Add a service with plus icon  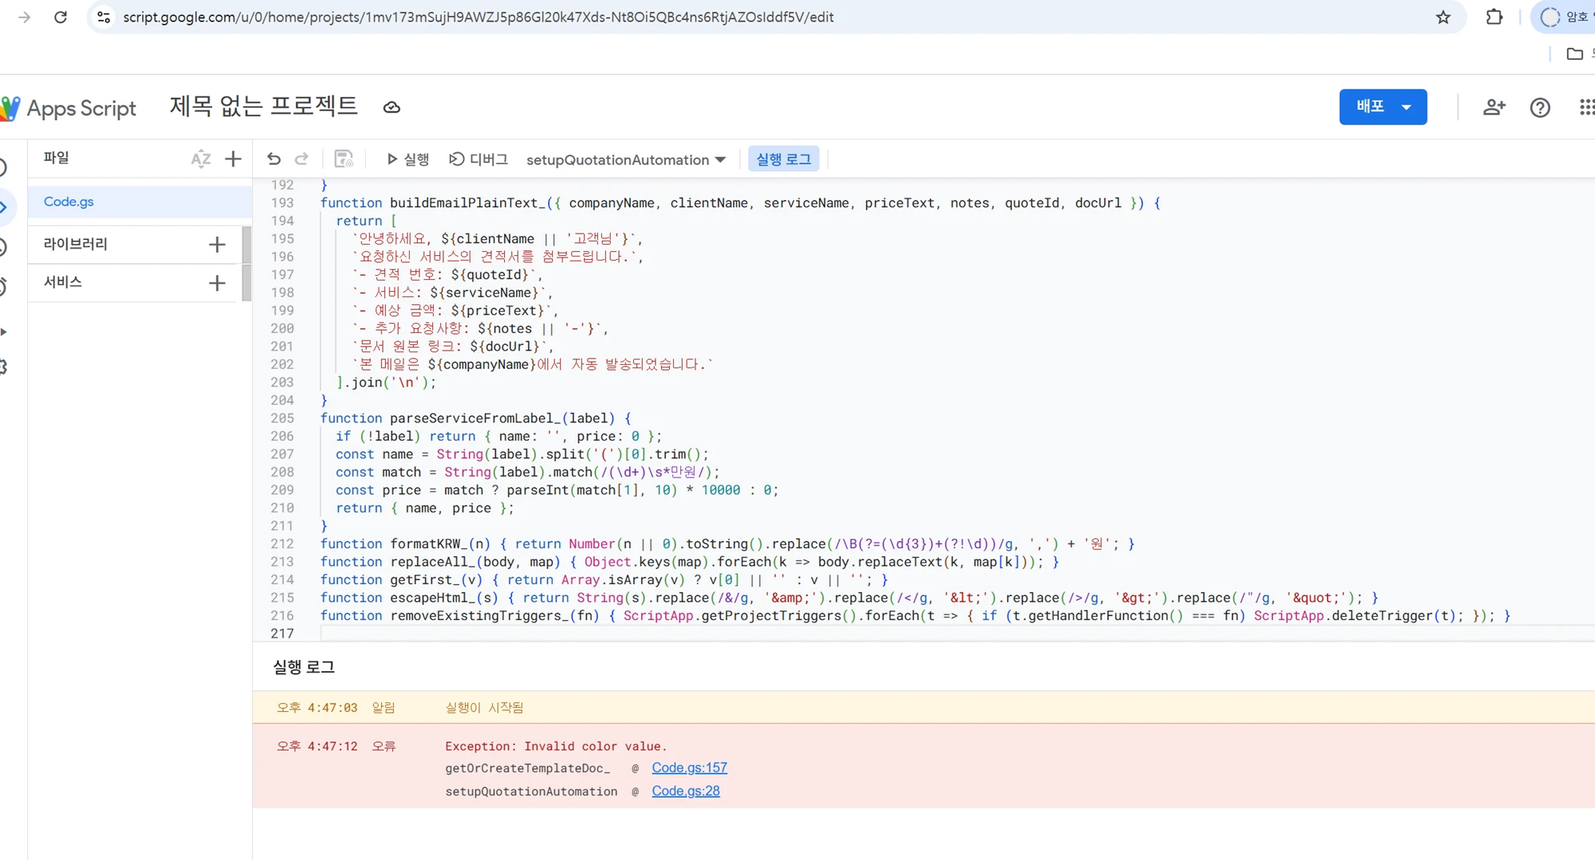[217, 283]
